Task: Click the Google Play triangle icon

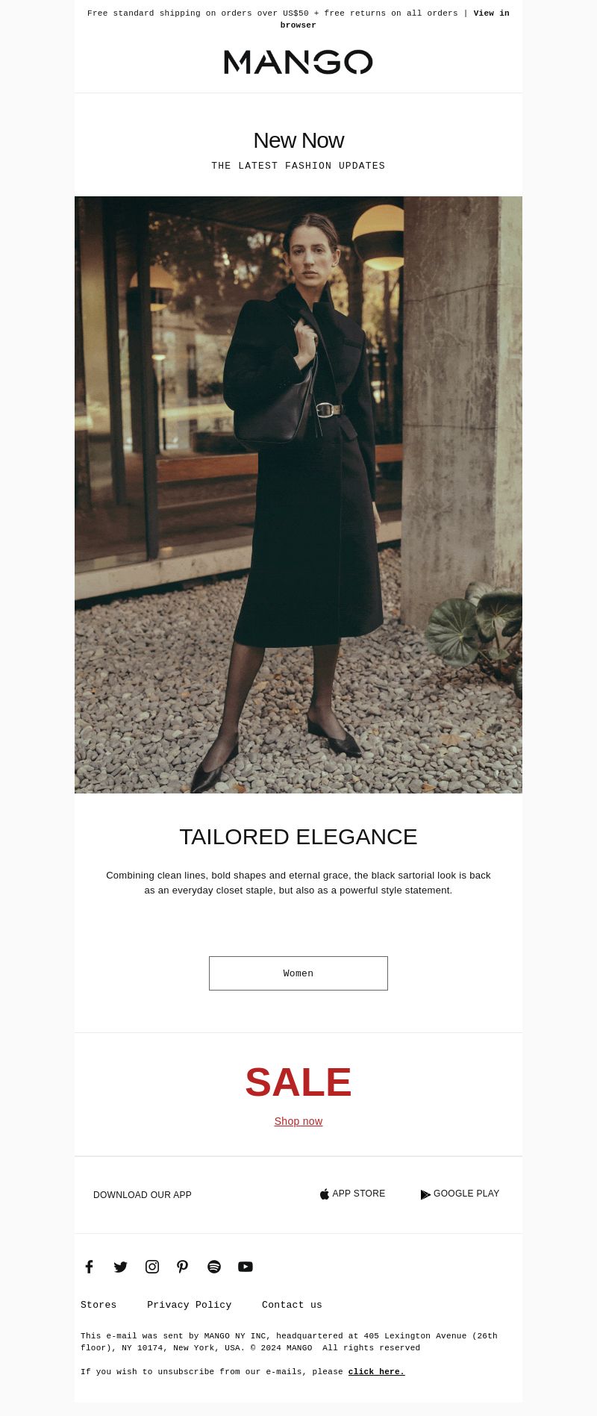Action: point(425,1194)
